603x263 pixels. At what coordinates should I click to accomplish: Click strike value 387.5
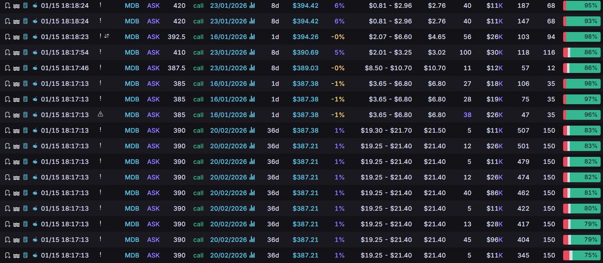[176, 68]
